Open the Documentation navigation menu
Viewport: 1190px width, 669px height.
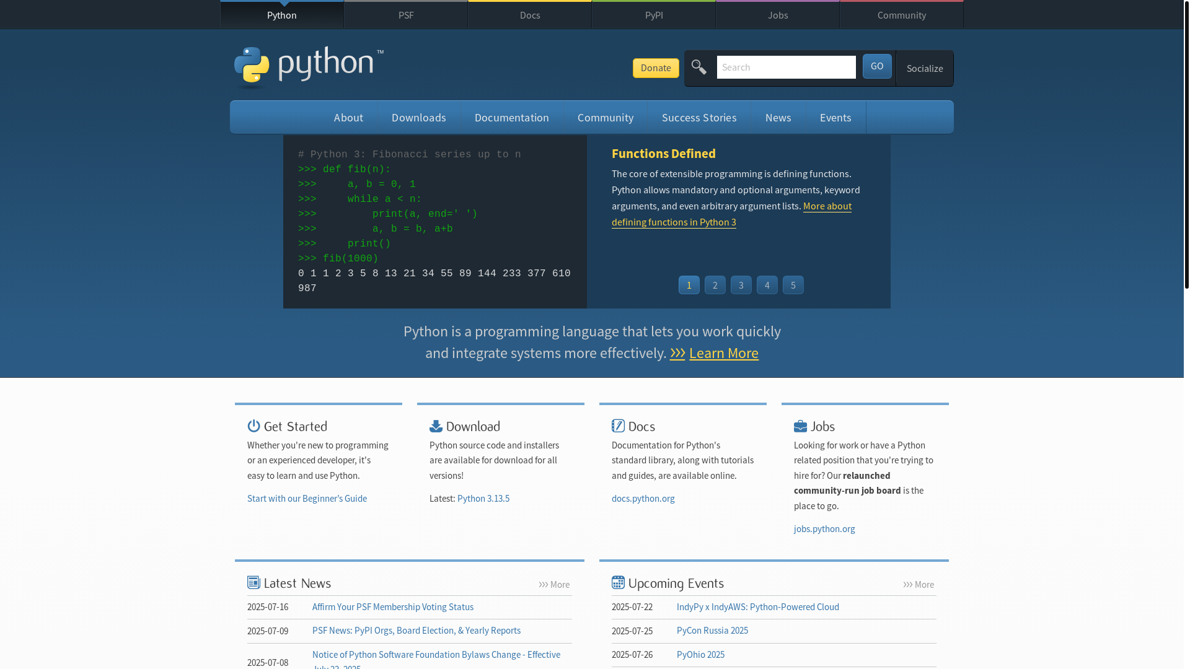pos(512,118)
